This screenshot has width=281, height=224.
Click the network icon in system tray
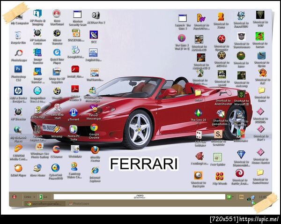pyautogui.click(x=253, y=197)
